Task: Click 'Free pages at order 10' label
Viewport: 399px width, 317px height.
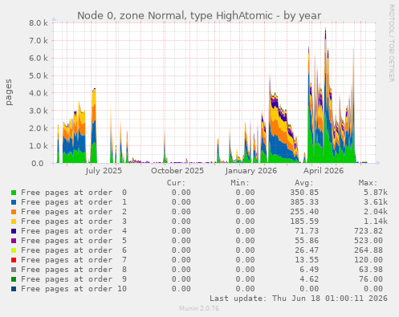Action: 74,289
